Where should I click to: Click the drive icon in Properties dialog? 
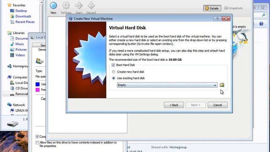point(40,61)
